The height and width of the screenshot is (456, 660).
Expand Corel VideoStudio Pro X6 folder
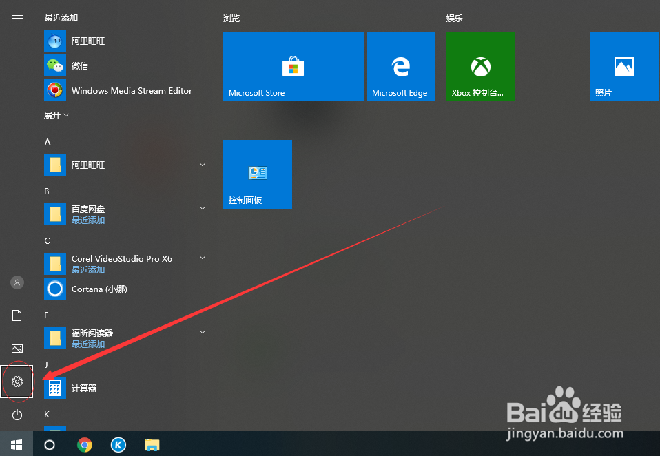(x=203, y=258)
